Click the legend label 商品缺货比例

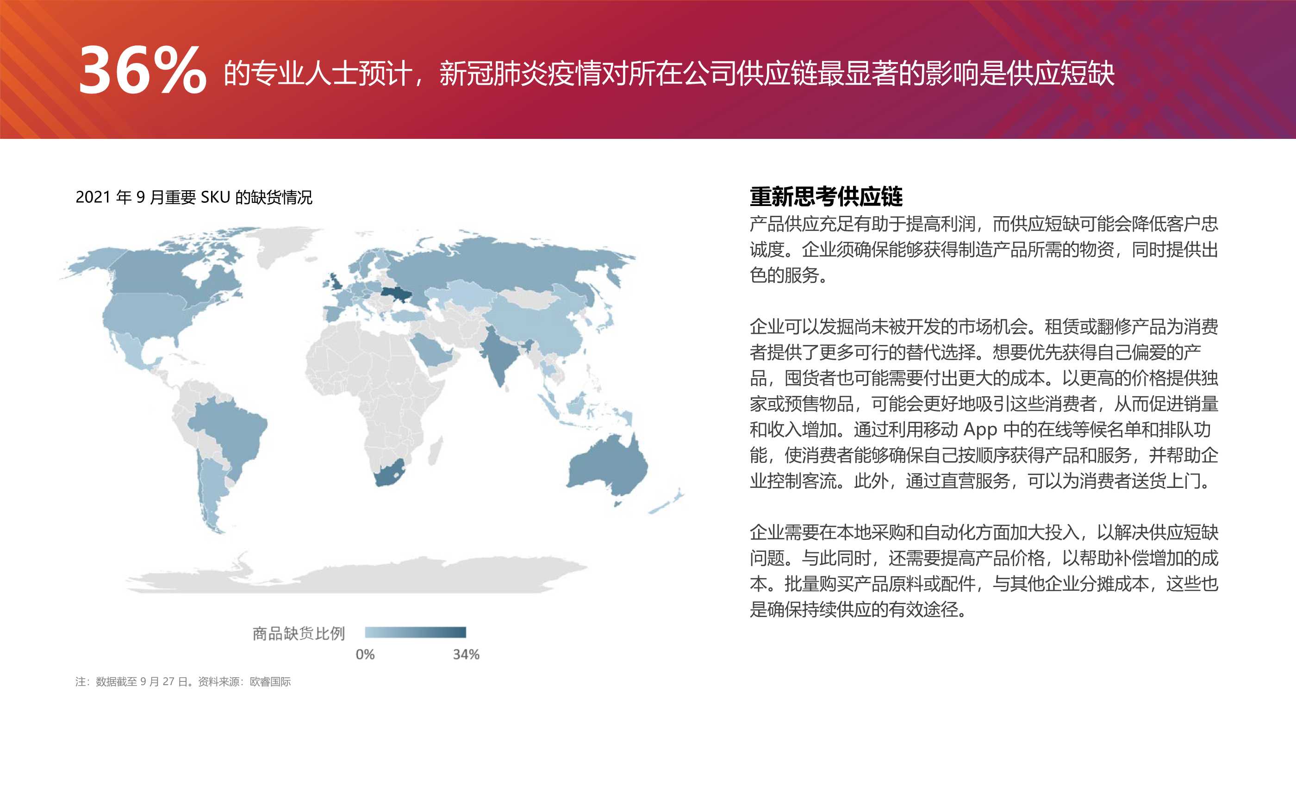tap(298, 633)
